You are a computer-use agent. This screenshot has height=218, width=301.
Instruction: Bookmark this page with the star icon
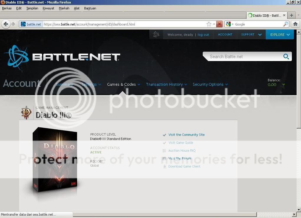click(x=209, y=24)
